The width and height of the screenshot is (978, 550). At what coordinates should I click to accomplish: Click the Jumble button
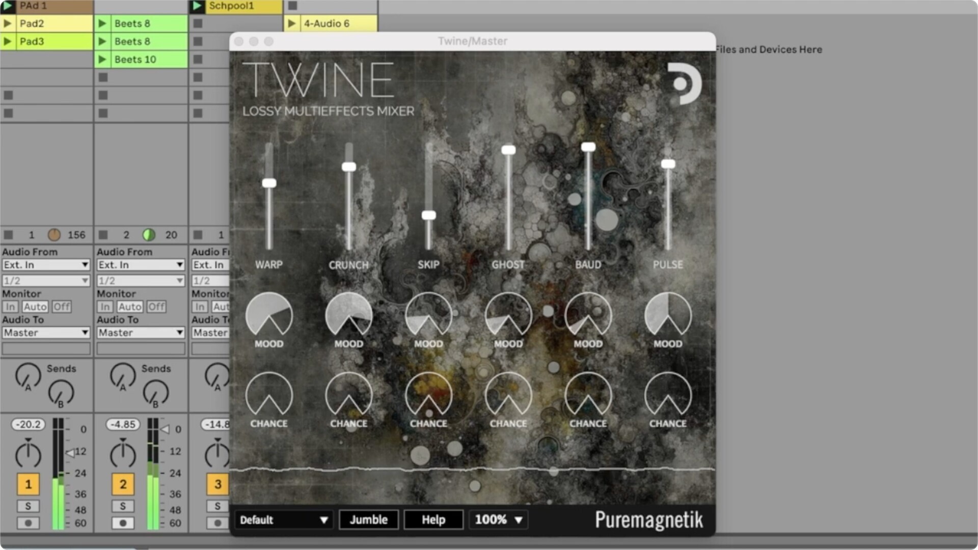369,520
